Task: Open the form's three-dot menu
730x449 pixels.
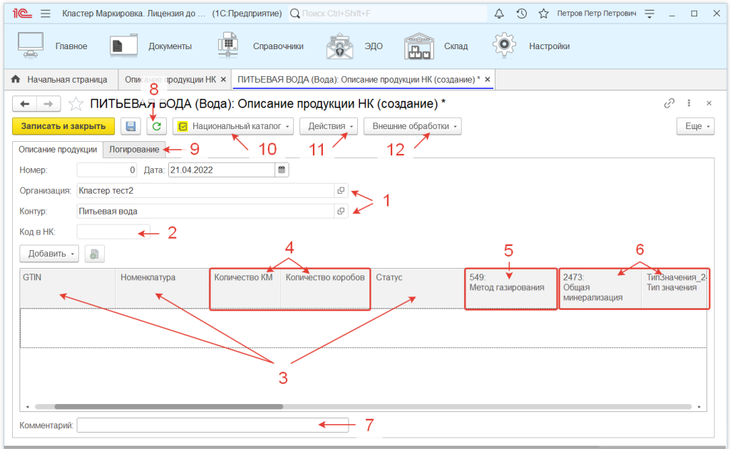Action: 689,103
